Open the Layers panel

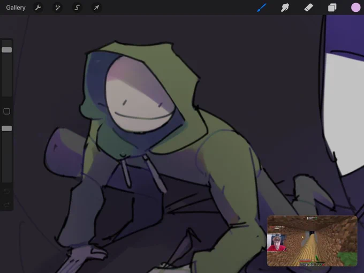coord(332,7)
